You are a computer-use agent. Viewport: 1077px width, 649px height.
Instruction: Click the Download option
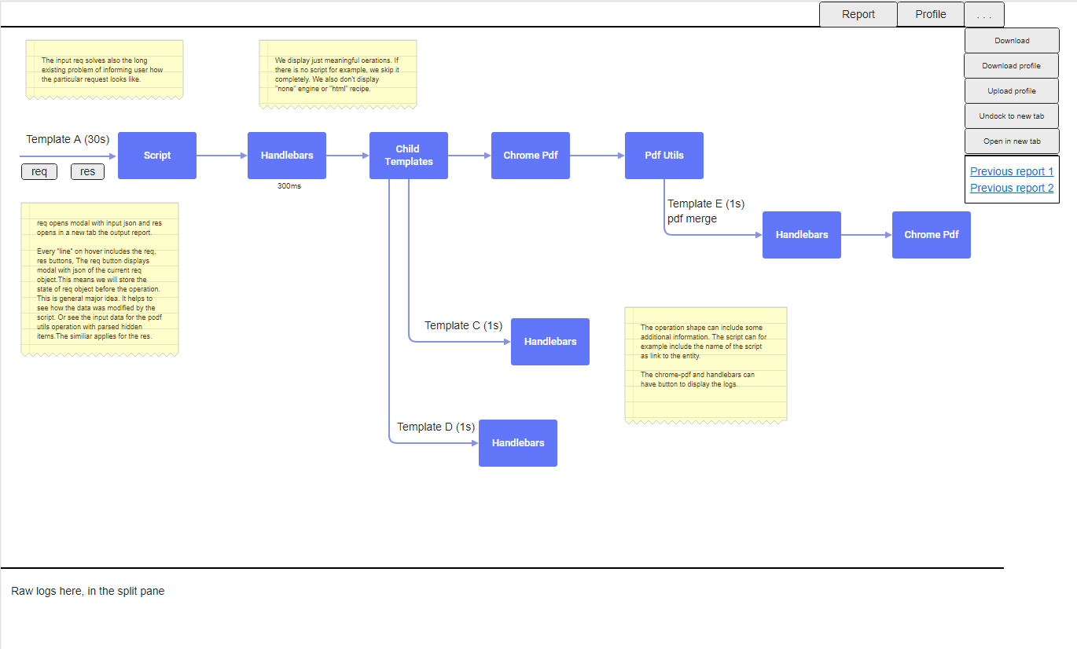click(x=1011, y=40)
